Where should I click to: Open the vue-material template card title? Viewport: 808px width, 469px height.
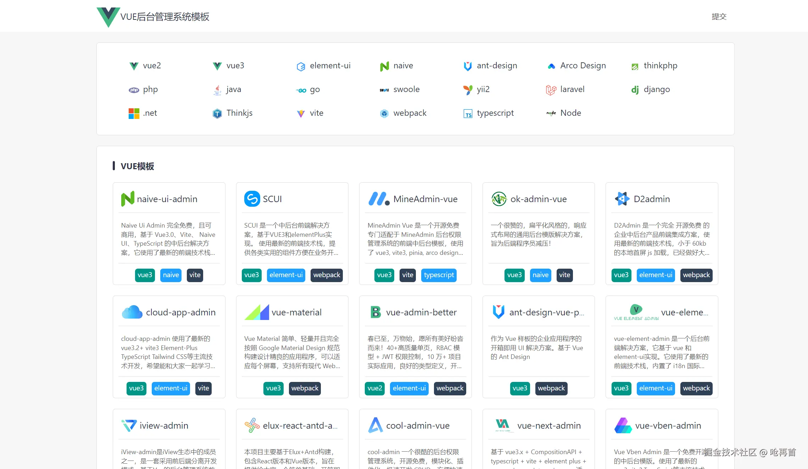pos(296,312)
